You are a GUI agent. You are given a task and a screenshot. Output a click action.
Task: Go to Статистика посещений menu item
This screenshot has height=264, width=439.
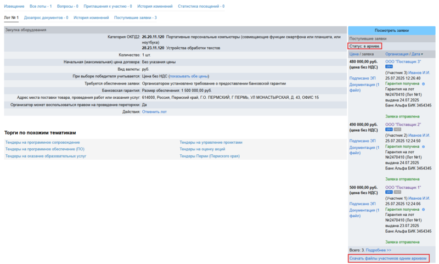coord(201,6)
